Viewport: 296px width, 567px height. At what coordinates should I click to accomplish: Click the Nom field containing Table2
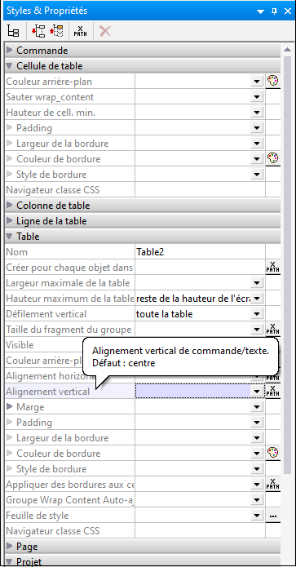coord(200,252)
